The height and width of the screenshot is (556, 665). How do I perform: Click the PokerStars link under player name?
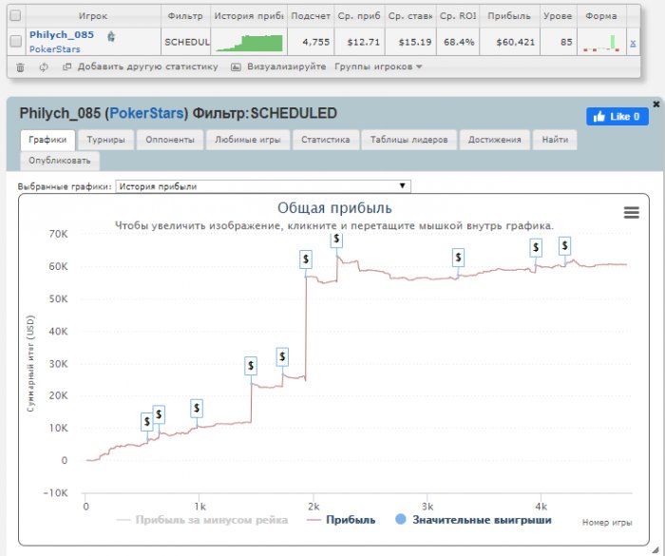point(55,49)
